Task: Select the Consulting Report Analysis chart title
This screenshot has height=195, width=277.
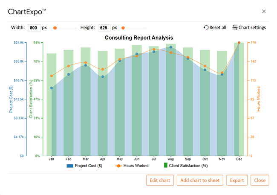Action: pos(139,38)
